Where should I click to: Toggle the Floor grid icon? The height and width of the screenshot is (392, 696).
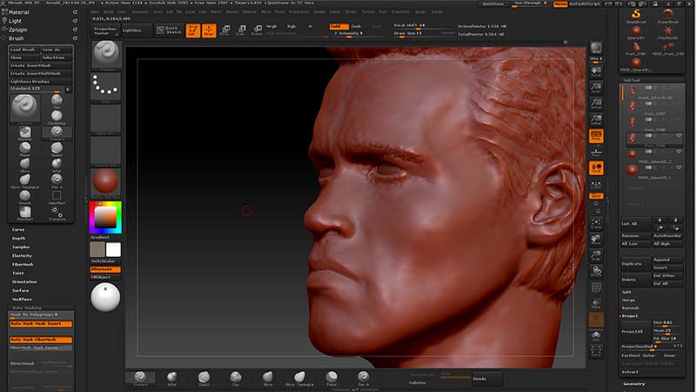tap(596, 152)
